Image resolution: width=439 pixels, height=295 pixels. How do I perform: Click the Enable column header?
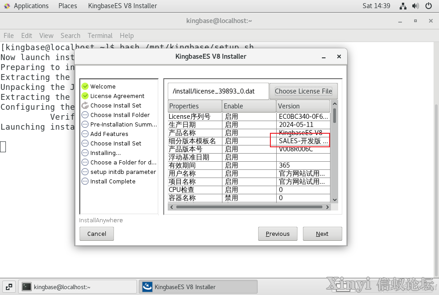pyautogui.click(x=249, y=106)
